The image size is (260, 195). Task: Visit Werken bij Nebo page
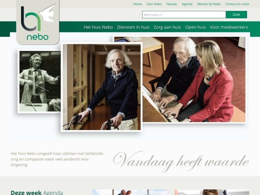click(x=209, y=4)
